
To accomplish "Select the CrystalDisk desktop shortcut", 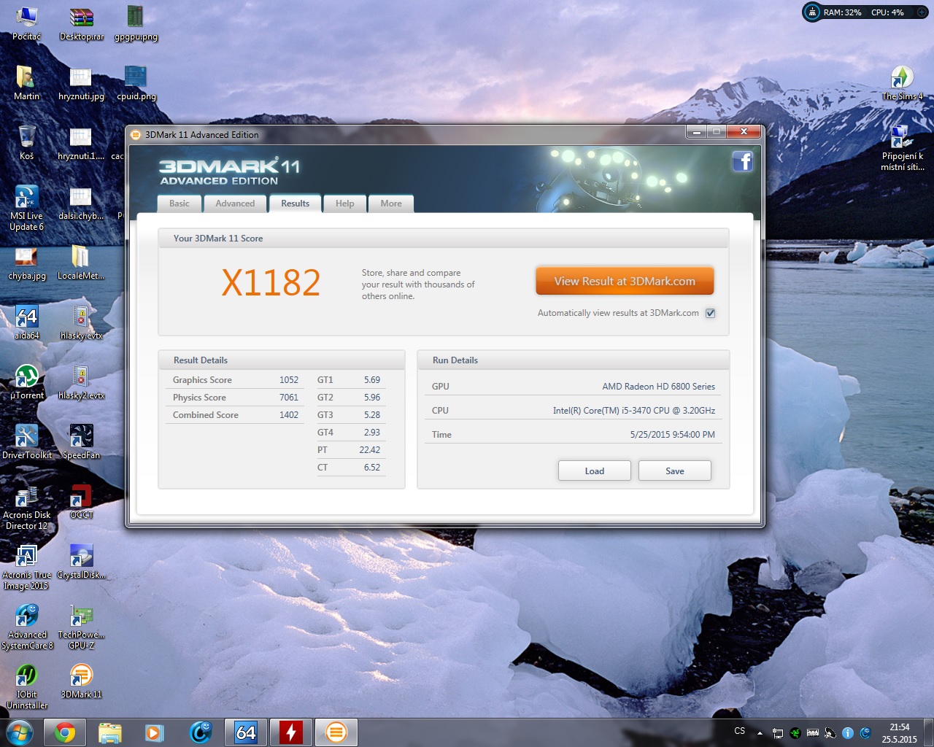I will pyautogui.click(x=82, y=562).
